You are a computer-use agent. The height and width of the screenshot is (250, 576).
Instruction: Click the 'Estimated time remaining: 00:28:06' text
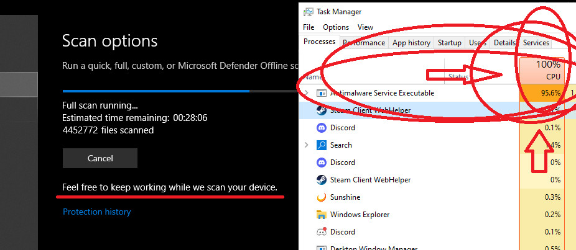135,118
